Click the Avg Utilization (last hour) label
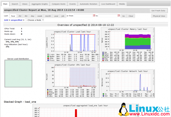Viewport: 171px width, 117px height. [16, 44]
